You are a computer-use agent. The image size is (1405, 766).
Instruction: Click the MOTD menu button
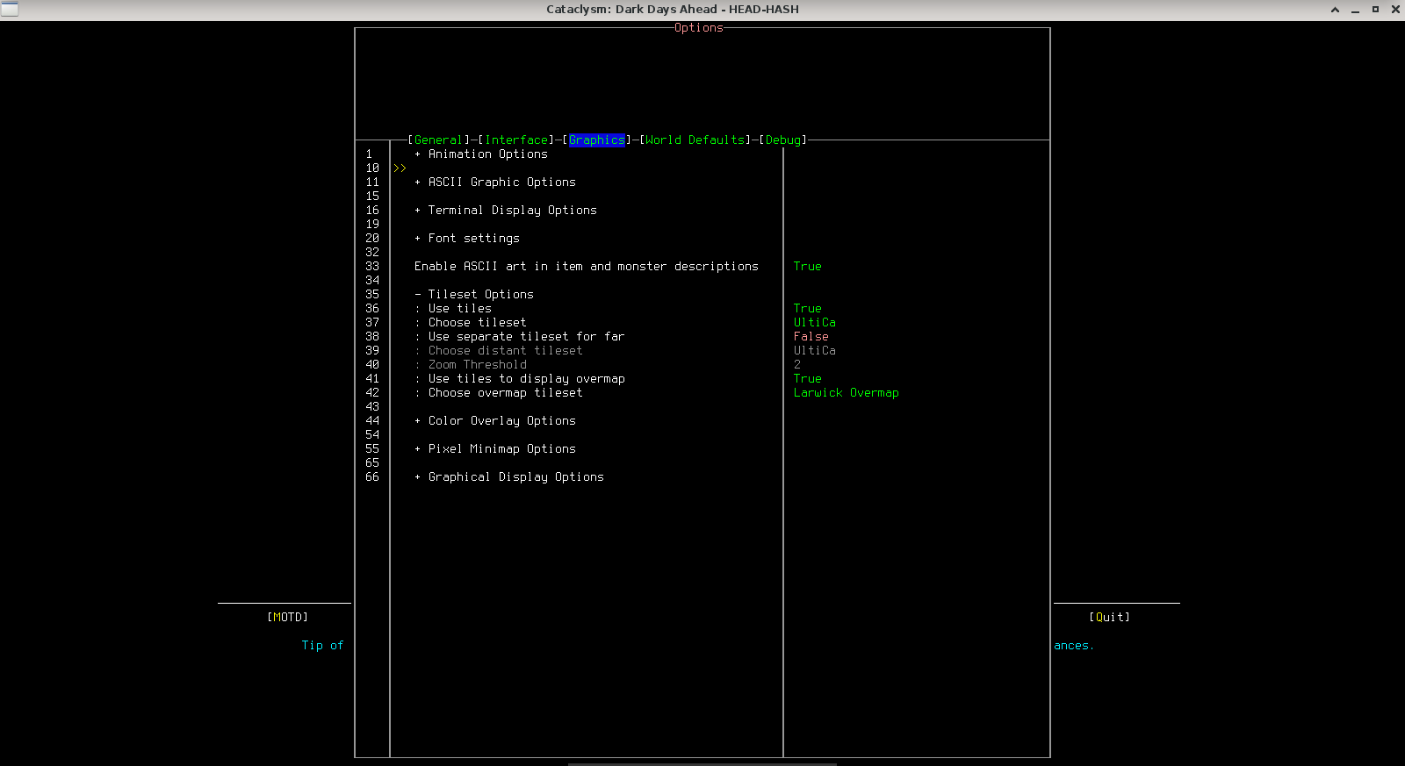287,618
